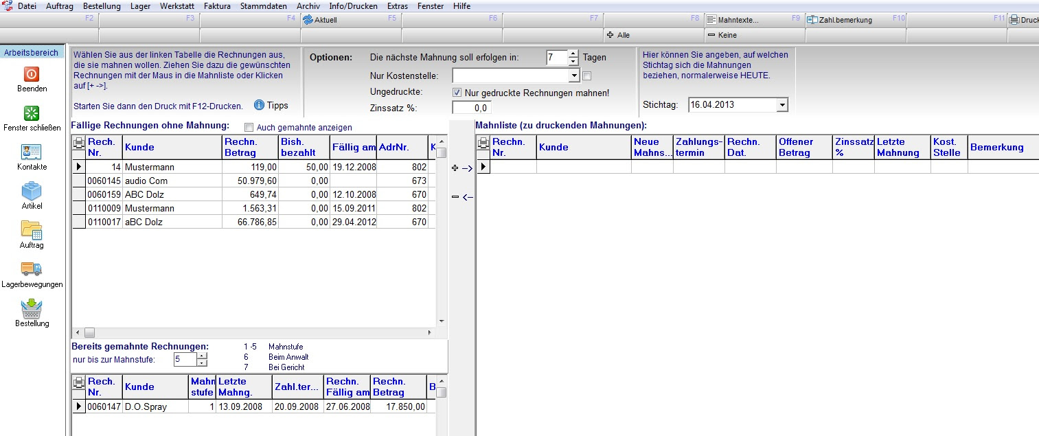Click the Beenden power icon in sidebar
Viewport: 1039px width, 436px height.
[x=32, y=74]
